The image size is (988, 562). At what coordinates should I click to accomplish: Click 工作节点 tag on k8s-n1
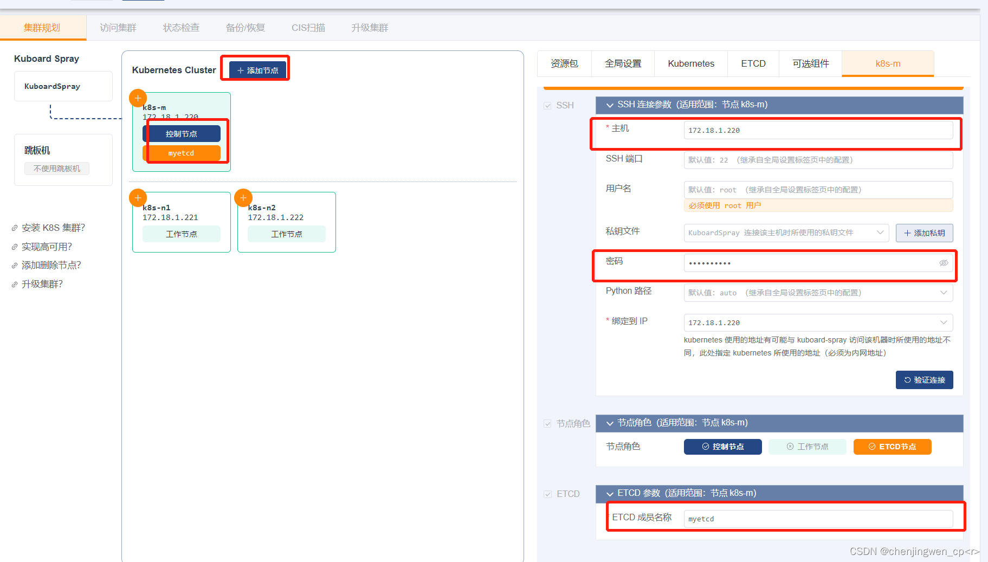182,234
